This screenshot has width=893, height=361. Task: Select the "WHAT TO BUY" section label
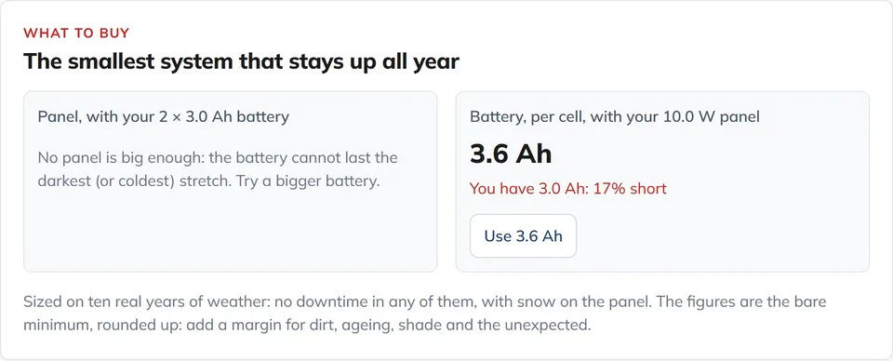tap(76, 33)
